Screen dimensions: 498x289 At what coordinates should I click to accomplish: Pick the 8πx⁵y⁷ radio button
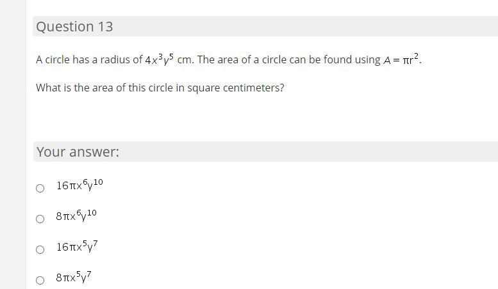tap(40, 280)
